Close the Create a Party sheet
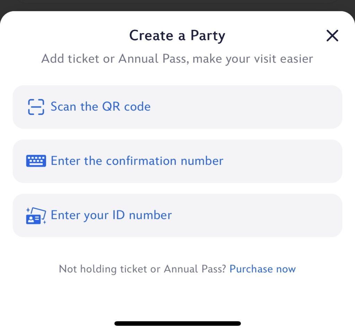The height and width of the screenshot is (333, 355). tap(332, 36)
